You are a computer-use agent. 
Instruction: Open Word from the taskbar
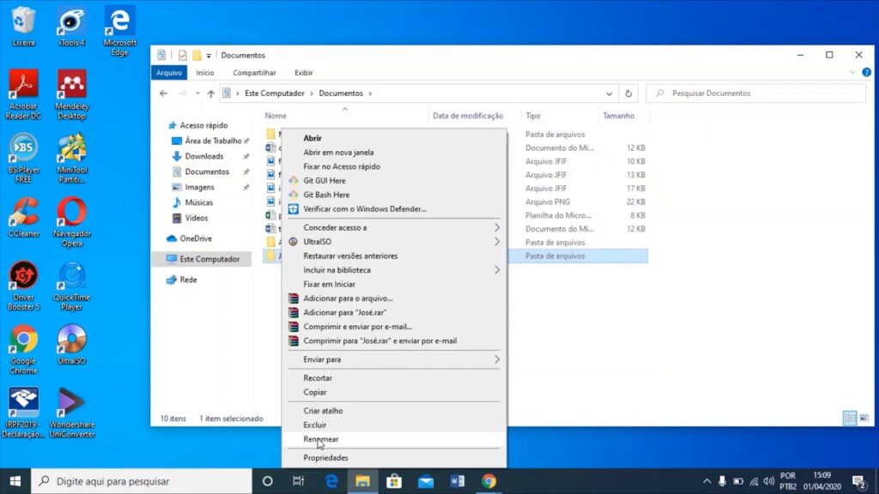pos(457,481)
